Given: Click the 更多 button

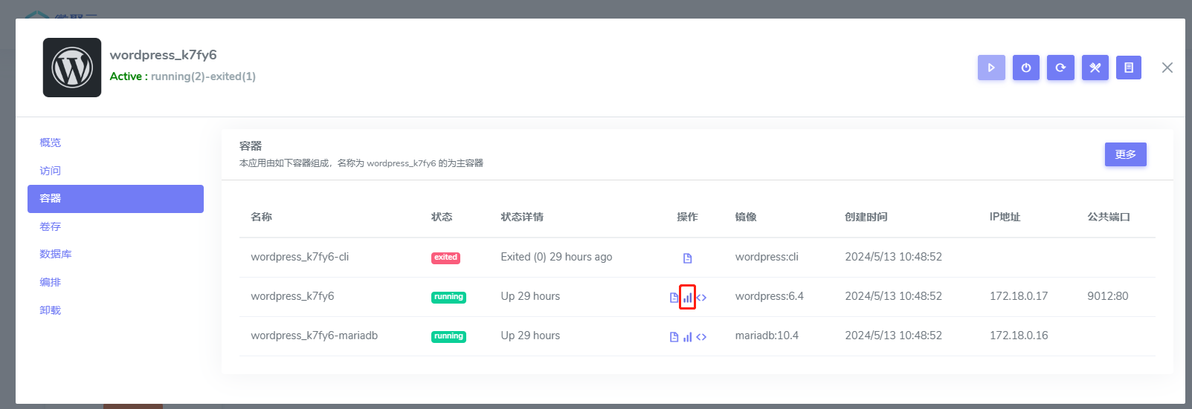Looking at the screenshot, I should click(x=1125, y=154).
